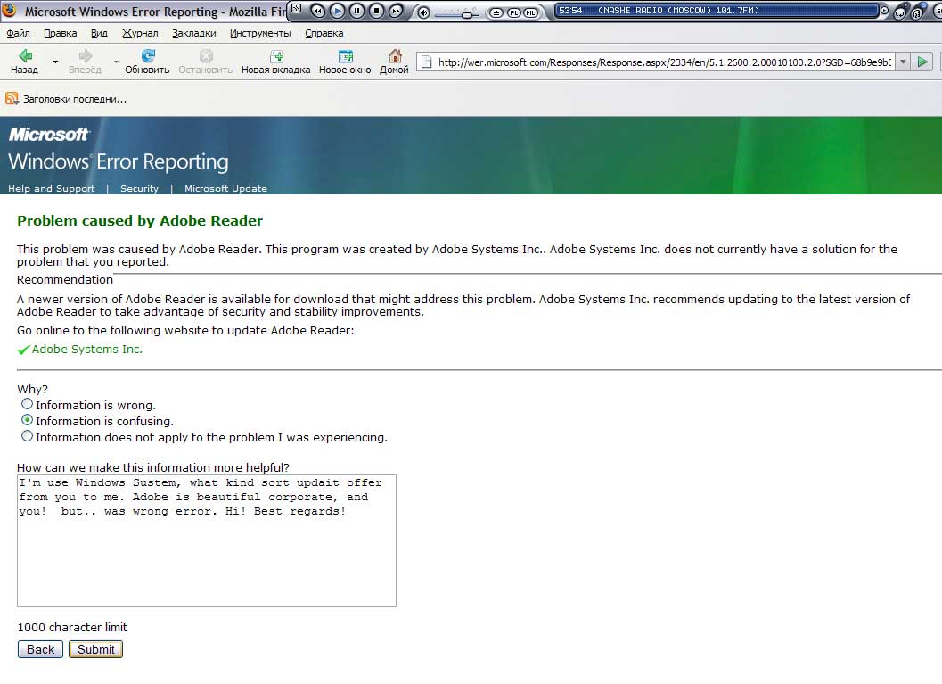Click the 'Problem caused by Adobe Reader' heading
The width and height of the screenshot is (942, 684).
click(x=140, y=220)
